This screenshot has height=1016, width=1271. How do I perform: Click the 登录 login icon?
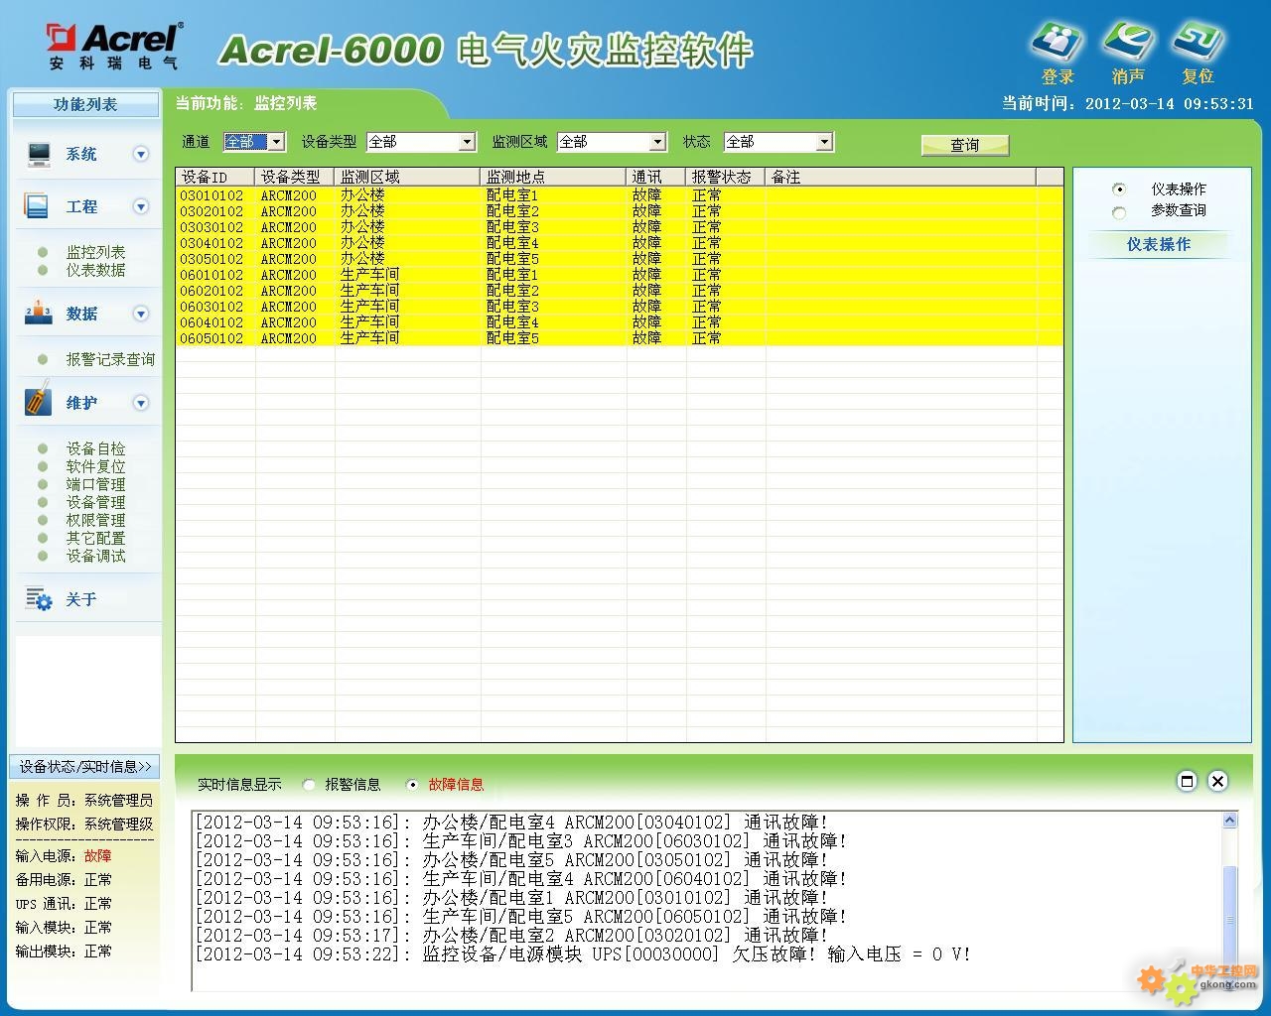point(1057,43)
